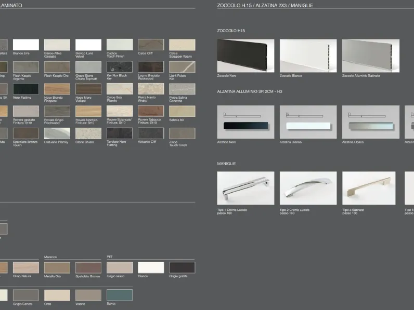Viewport: 414px width, 310px height.
Task: Select the Spatolato Bronzo Touch swatch
Action: tap(26, 133)
